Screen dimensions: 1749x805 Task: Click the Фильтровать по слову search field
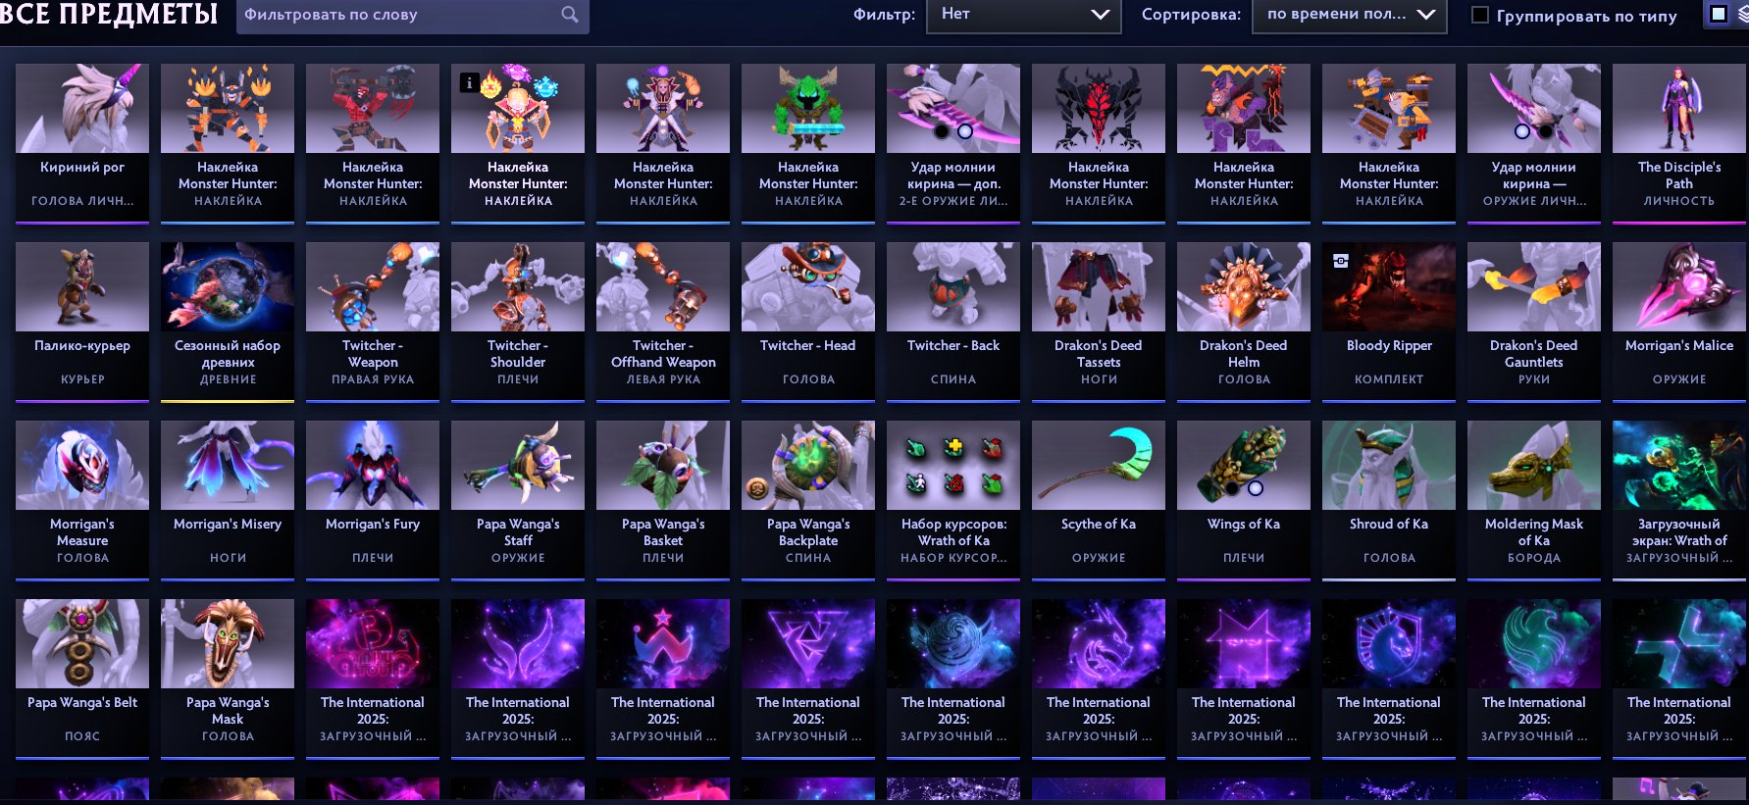point(412,15)
